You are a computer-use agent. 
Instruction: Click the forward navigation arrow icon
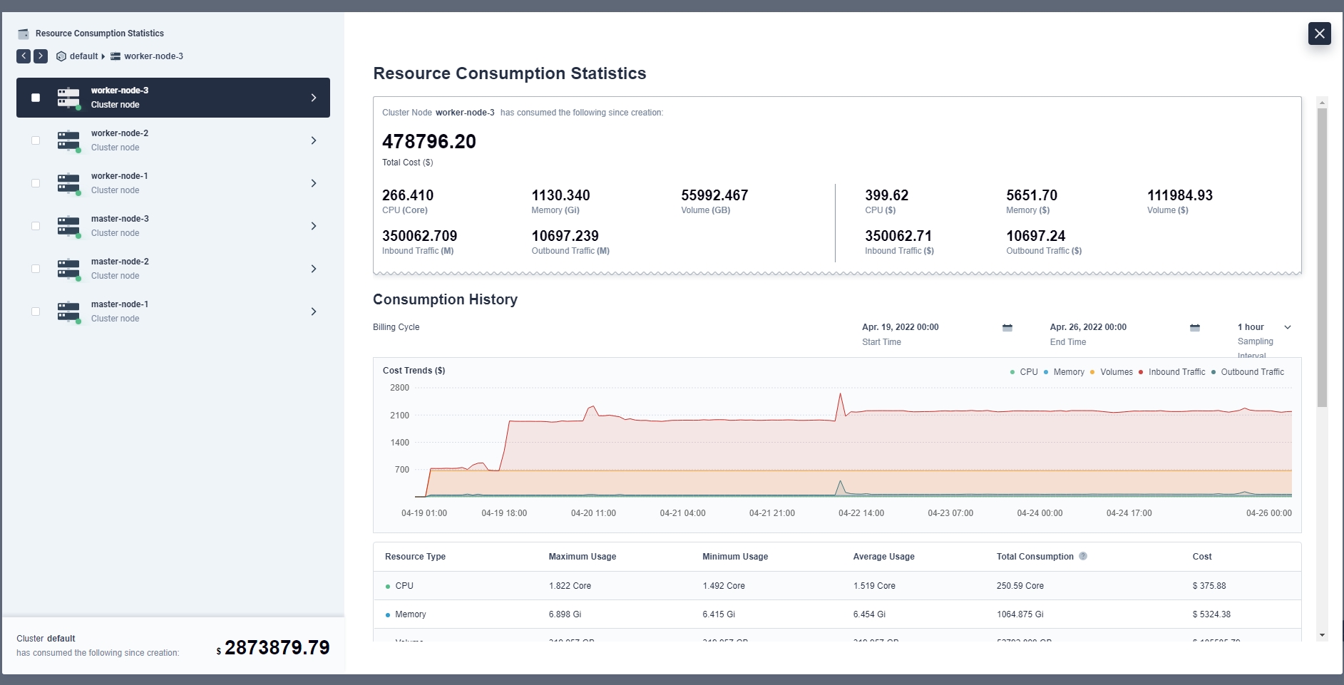[41, 56]
